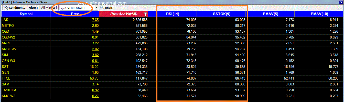Sort by EMAV(5) column header
344x102 pixels.
[270, 14]
